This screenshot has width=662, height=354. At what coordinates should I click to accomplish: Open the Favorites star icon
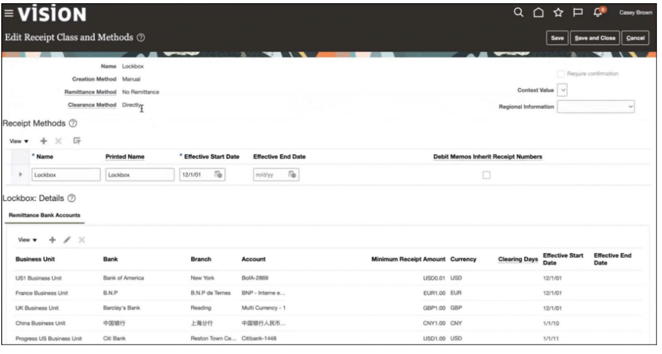pyautogui.click(x=558, y=13)
